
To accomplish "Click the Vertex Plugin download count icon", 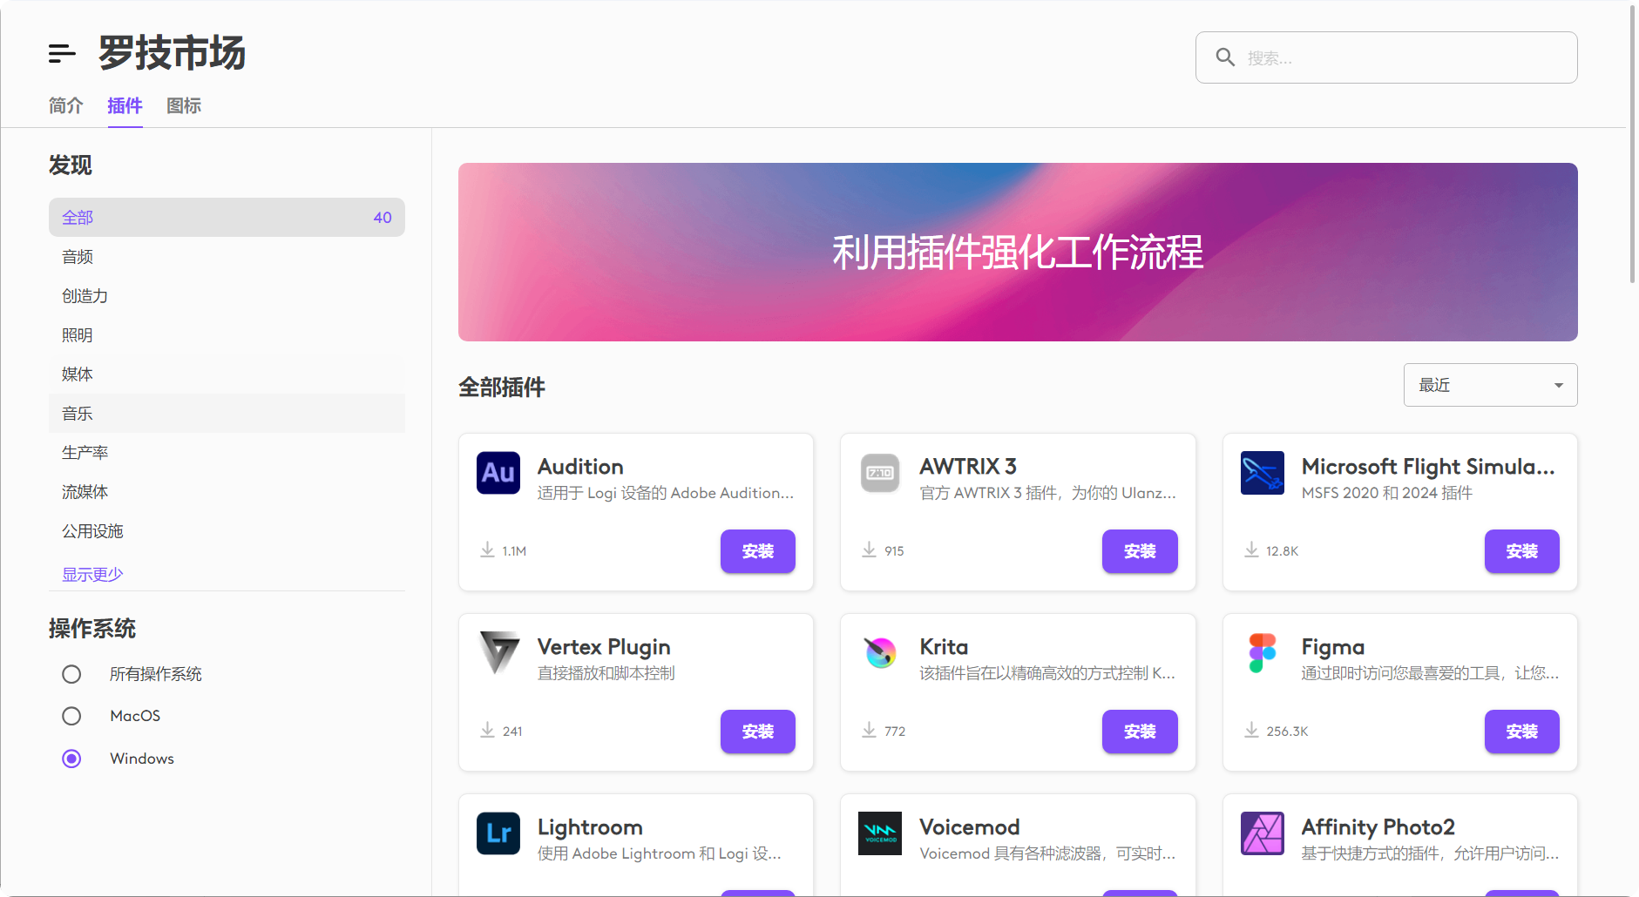I will (487, 731).
